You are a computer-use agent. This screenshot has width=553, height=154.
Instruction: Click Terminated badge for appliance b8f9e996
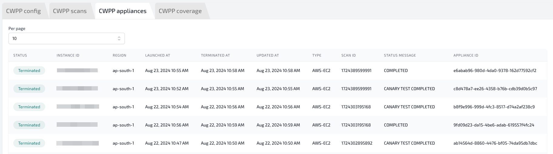tap(29, 107)
